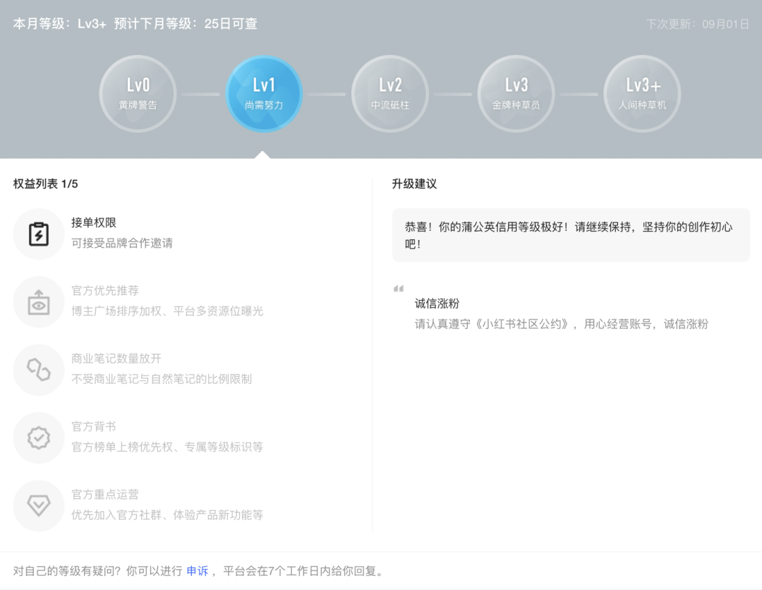Click the 下次更新：09月01日 text
The height and width of the screenshot is (590, 762).
click(x=697, y=24)
